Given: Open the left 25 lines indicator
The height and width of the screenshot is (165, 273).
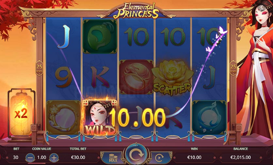Looking at the screenshot, I should coord(39,68).
